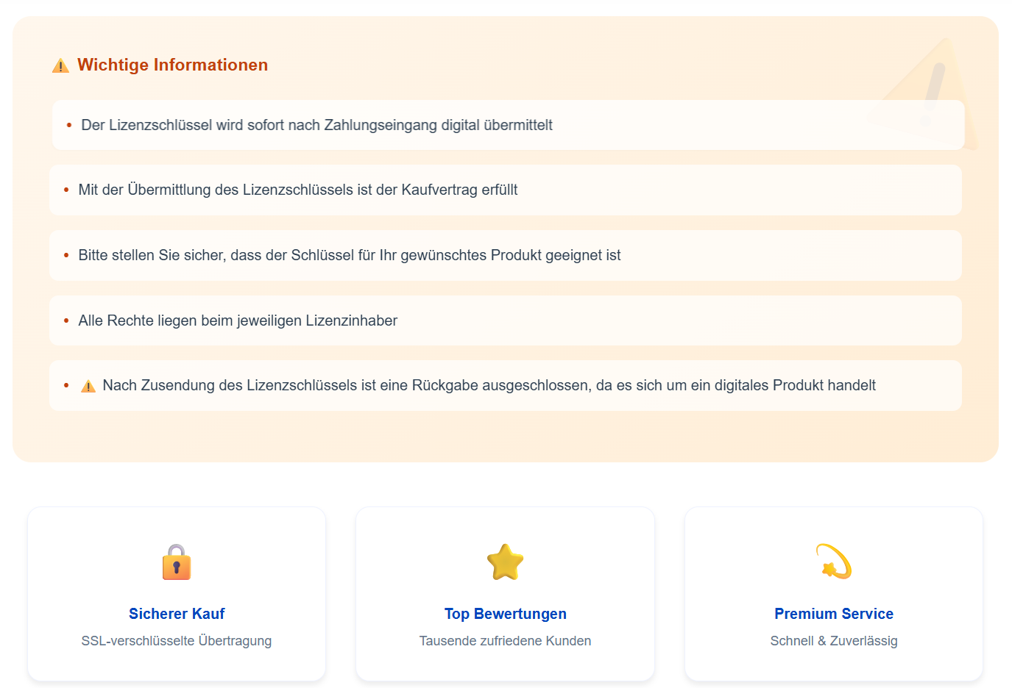Click the bullet dot before Der Lizenzschlüssel
This screenshot has width=1012, height=688.
click(69, 126)
